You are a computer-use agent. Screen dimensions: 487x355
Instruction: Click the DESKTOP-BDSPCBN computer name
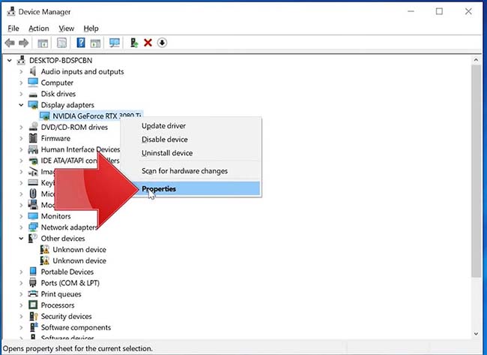tap(61, 60)
